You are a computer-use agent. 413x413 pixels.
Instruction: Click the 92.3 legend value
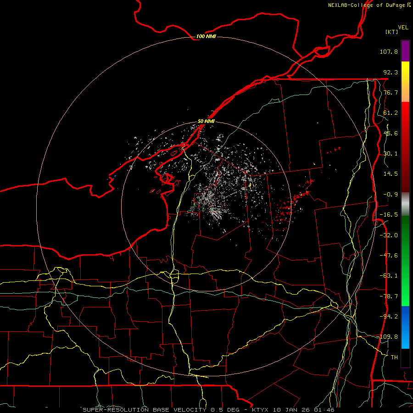tap(391, 72)
